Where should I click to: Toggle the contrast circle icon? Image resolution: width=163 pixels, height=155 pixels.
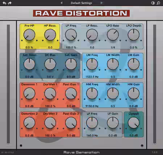[153, 3]
